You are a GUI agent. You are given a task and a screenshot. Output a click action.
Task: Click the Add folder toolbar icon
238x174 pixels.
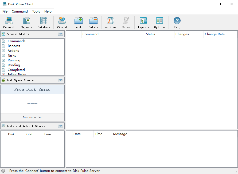pos(79,21)
